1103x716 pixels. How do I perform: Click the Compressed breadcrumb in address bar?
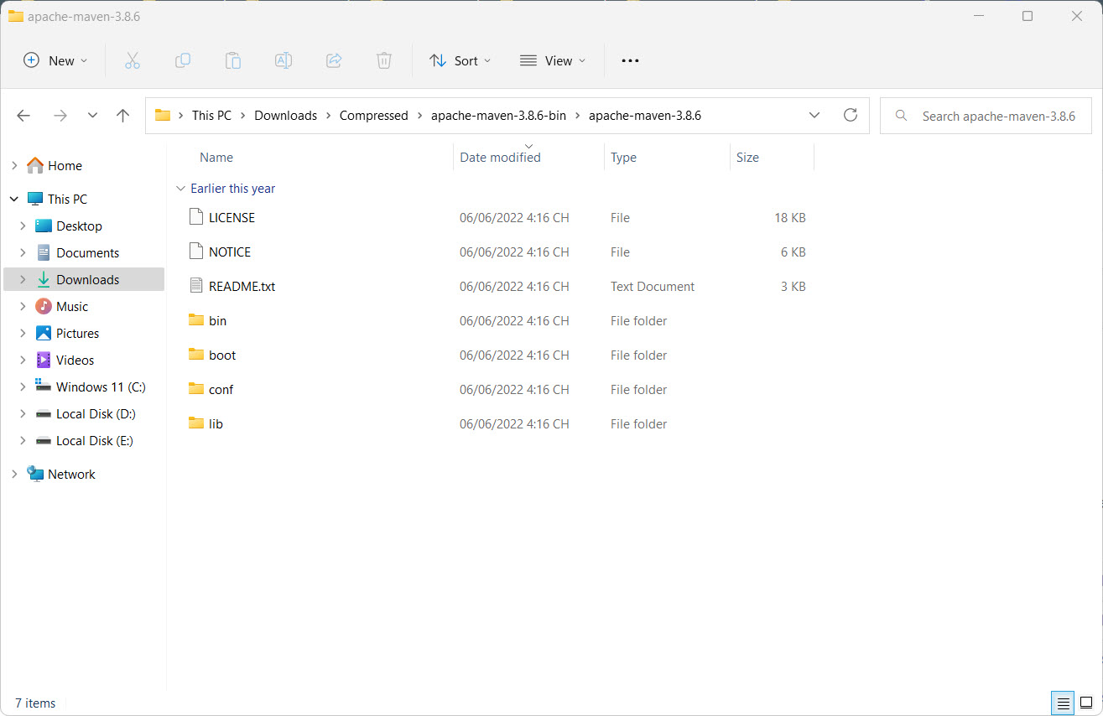[x=373, y=116]
